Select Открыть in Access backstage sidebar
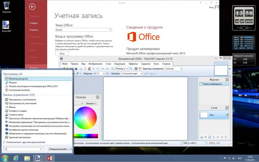The width and height of the screenshot is (259, 162). pos(34,30)
